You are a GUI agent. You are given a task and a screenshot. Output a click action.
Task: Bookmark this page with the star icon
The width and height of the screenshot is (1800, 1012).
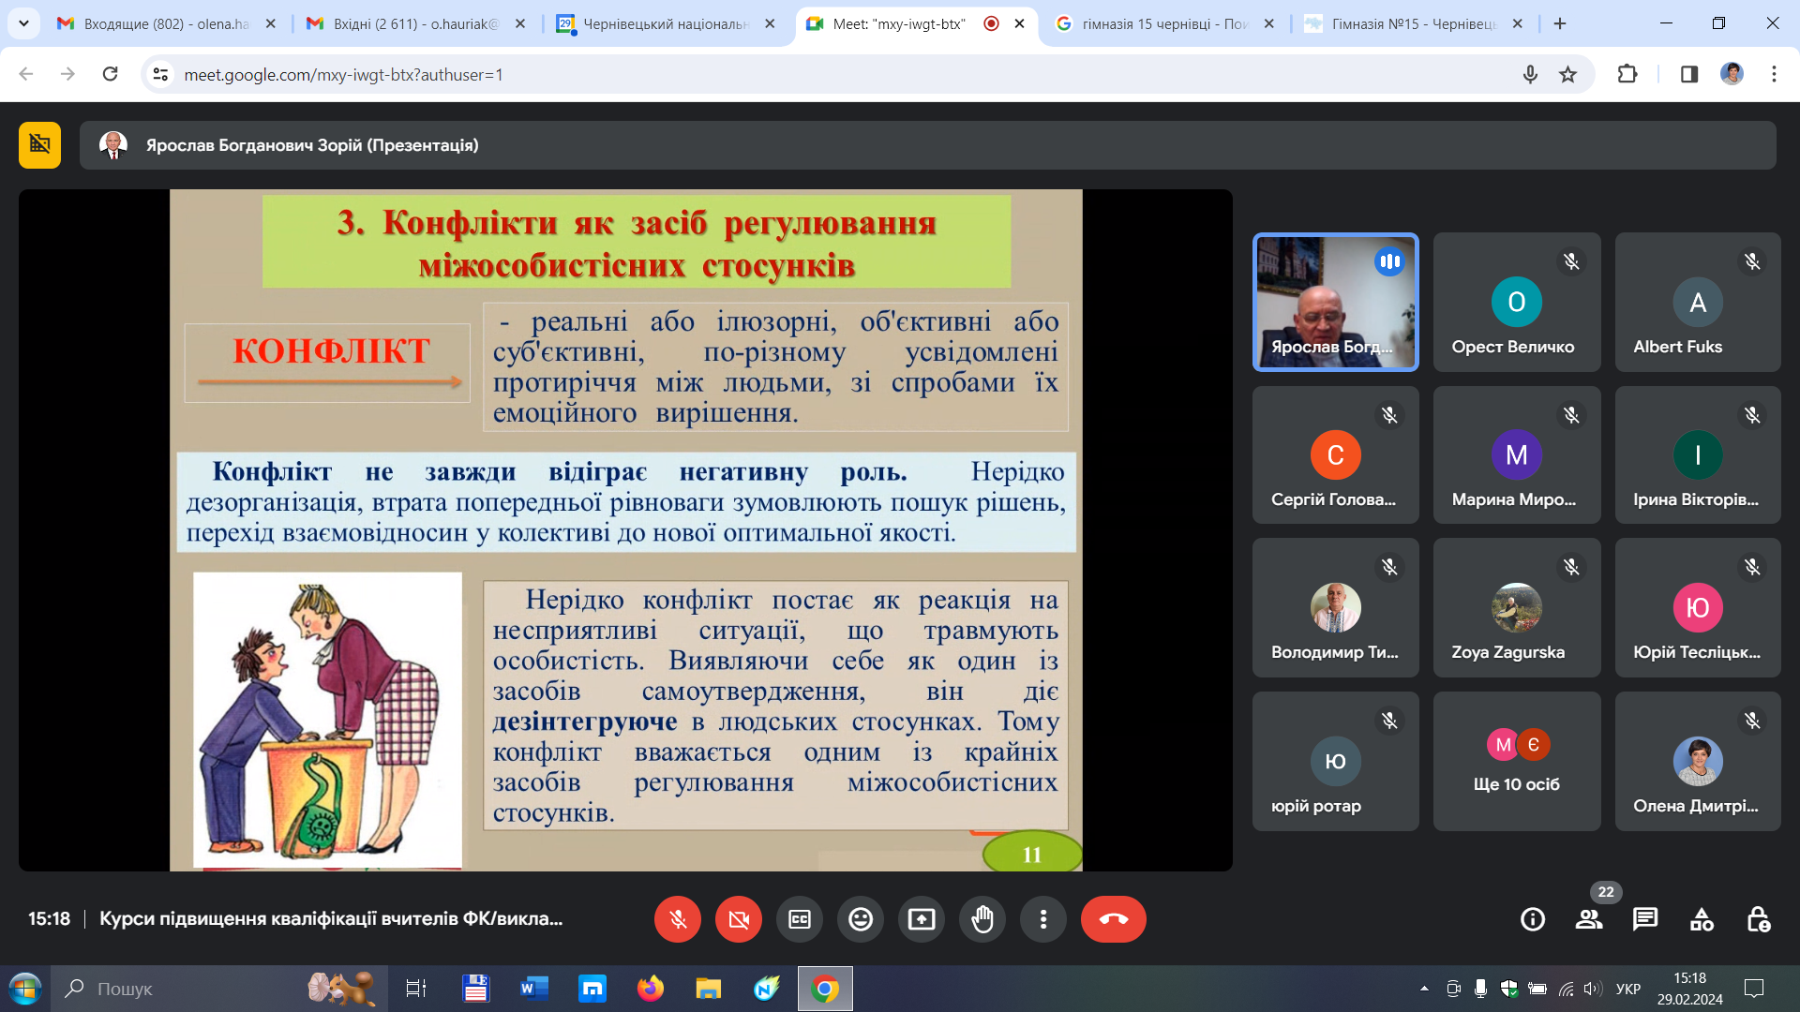[1567, 74]
